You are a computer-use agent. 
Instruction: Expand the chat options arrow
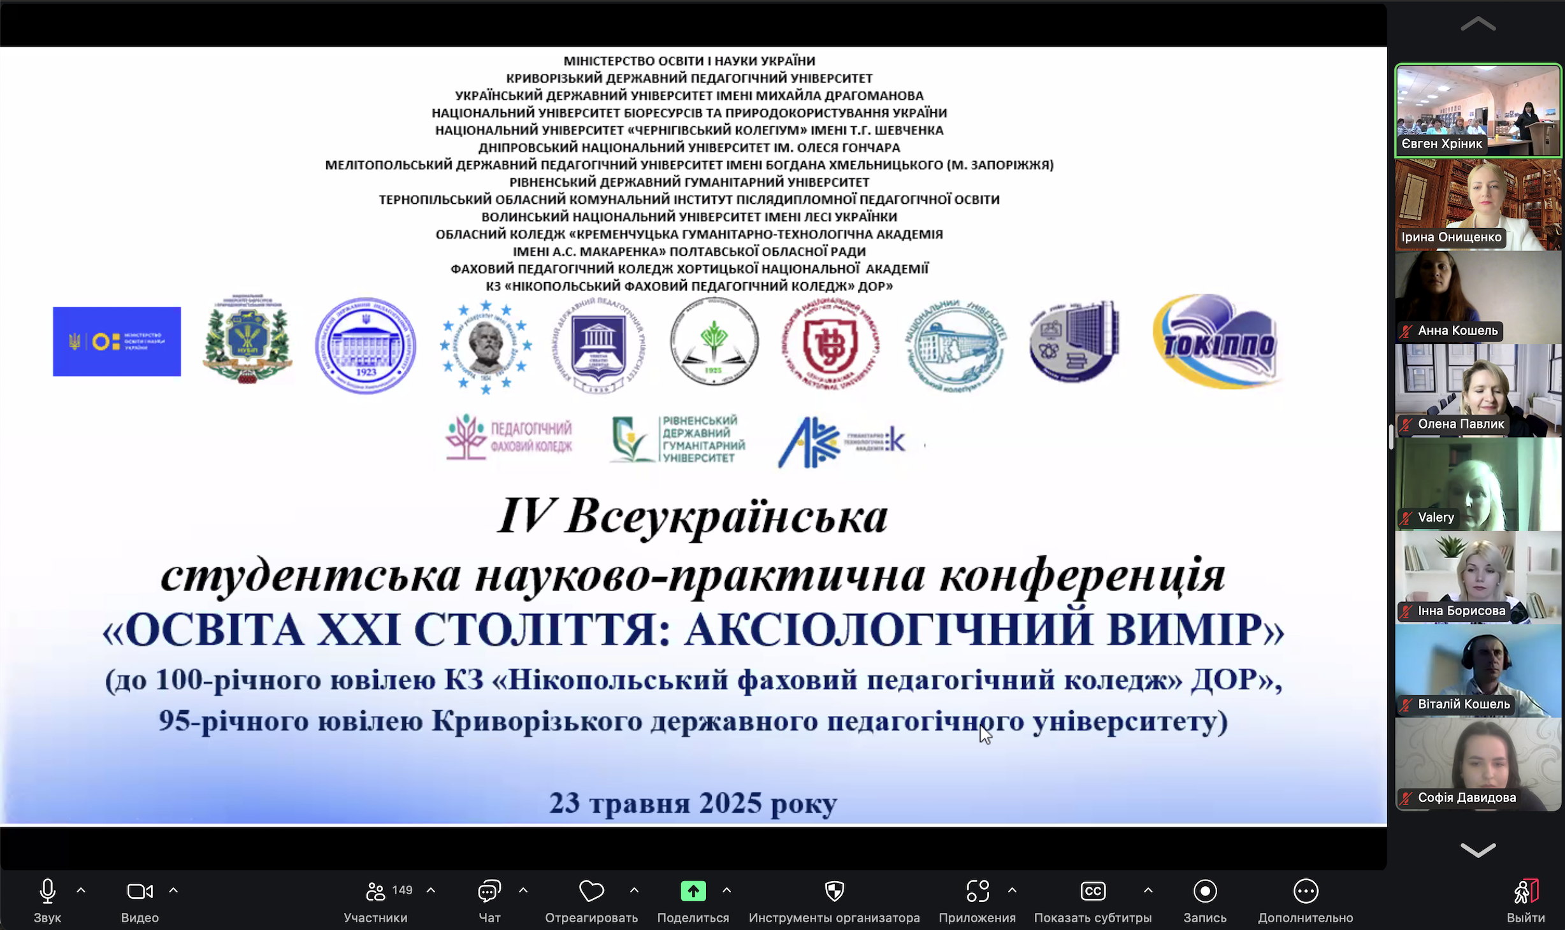[523, 890]
